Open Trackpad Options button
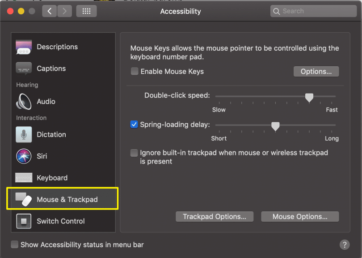 click(215, 217)
